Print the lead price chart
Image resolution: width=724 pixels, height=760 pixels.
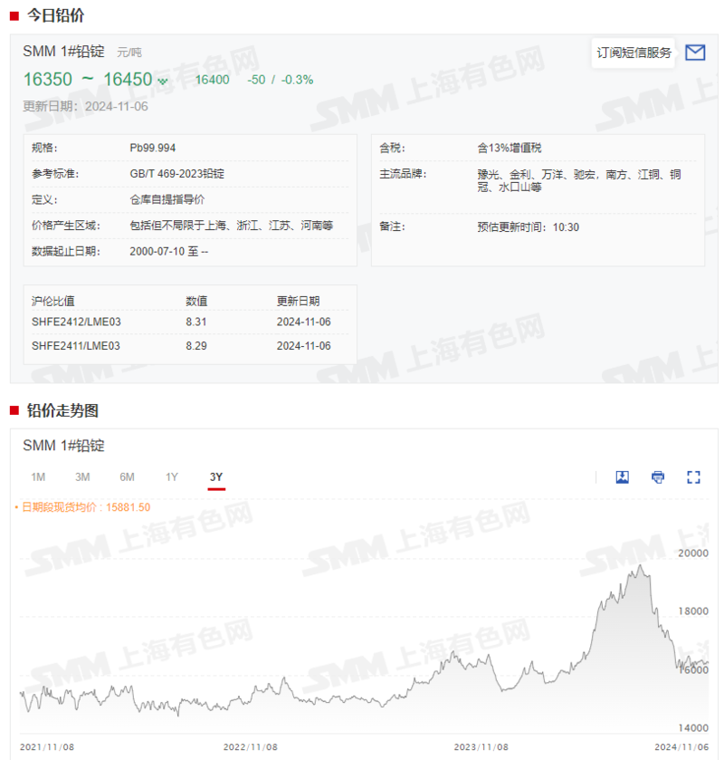tap(657, 477)
